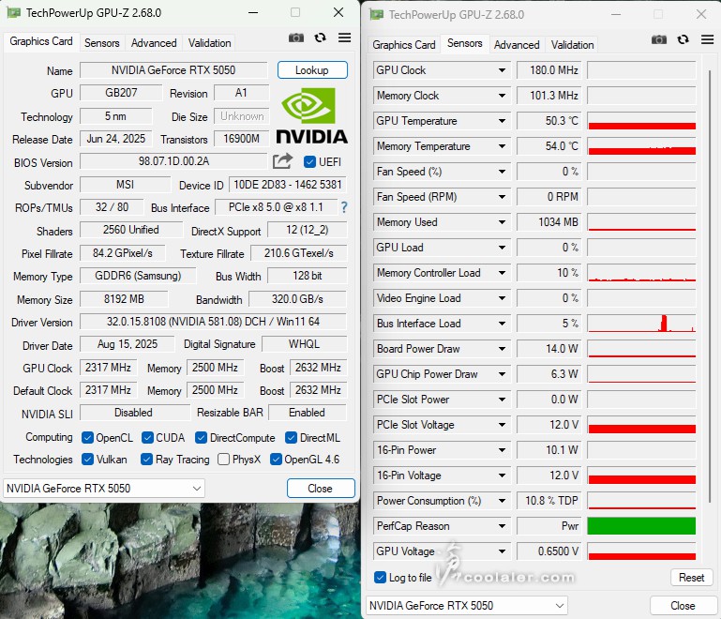
Task: Toggle the DirectCompute checkbox
Action: (x=201, y=438)
